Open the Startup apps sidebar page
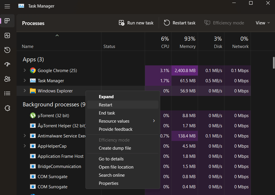The height and width of the screenshot is (195, 275). [x=7, y=64]
